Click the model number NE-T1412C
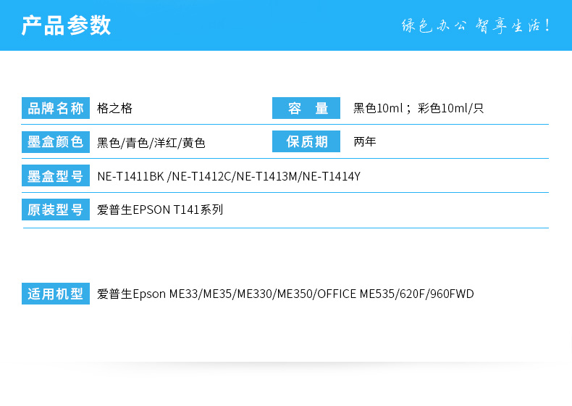 [x=202, y=176]
